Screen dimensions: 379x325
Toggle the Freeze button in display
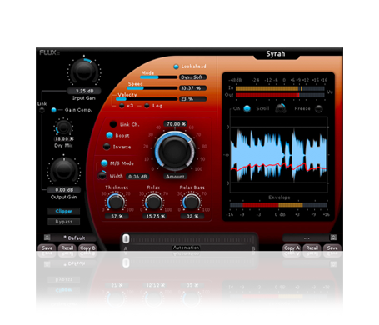pyautogui.click(x=319, y=108)
